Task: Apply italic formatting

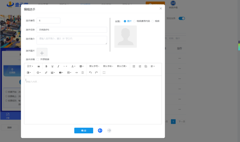Action: (58, 66)
